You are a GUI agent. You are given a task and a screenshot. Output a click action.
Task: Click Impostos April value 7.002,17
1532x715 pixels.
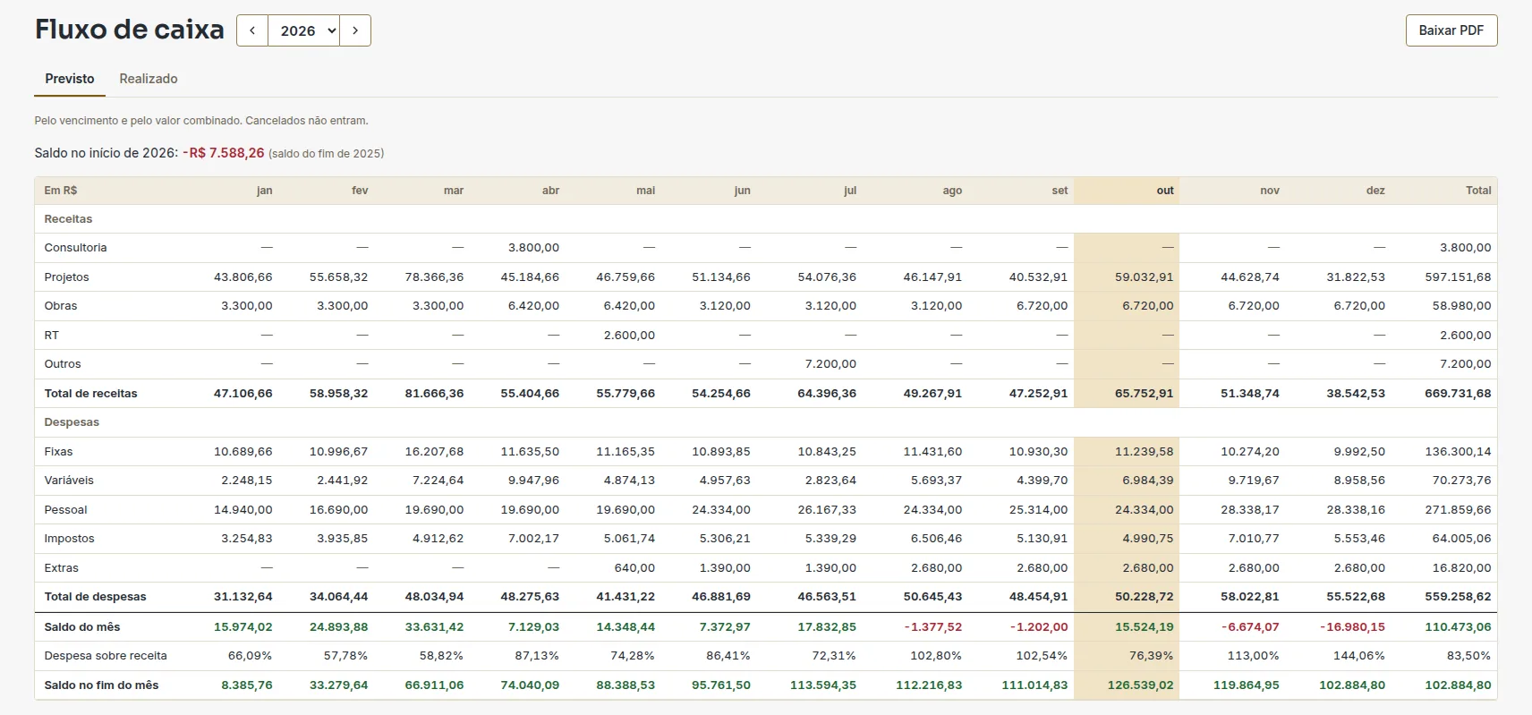[533, 539]
